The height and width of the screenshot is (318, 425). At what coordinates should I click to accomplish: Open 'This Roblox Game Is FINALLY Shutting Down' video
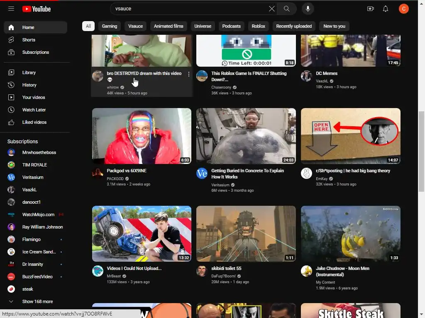coord(249,76)
